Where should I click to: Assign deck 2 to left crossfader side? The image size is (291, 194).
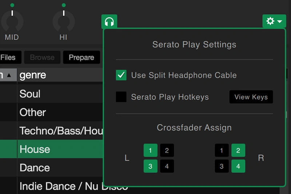tap(167, 150)
